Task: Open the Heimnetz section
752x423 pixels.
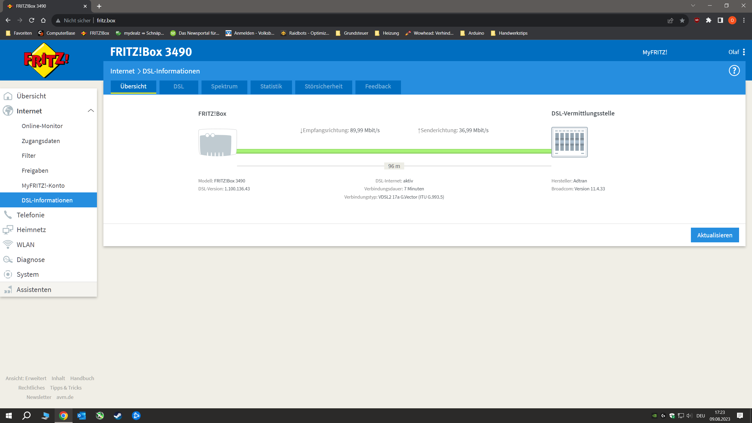Action: [x=31, y=229]
